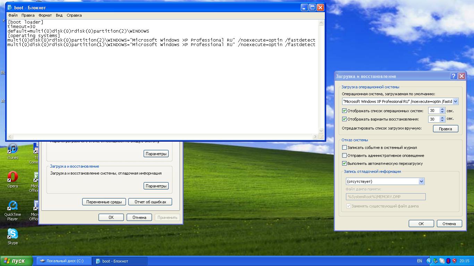Maximize the boot - Блокнот window
Screen dimensions: 474x266
tap(312, 7)
